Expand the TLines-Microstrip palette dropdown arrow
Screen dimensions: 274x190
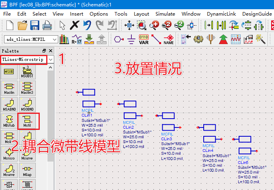tap(51, 60)
